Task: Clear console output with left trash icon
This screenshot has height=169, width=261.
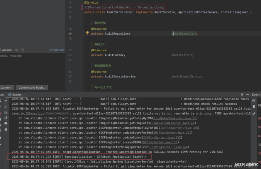Action: click(x=6, y=130)
